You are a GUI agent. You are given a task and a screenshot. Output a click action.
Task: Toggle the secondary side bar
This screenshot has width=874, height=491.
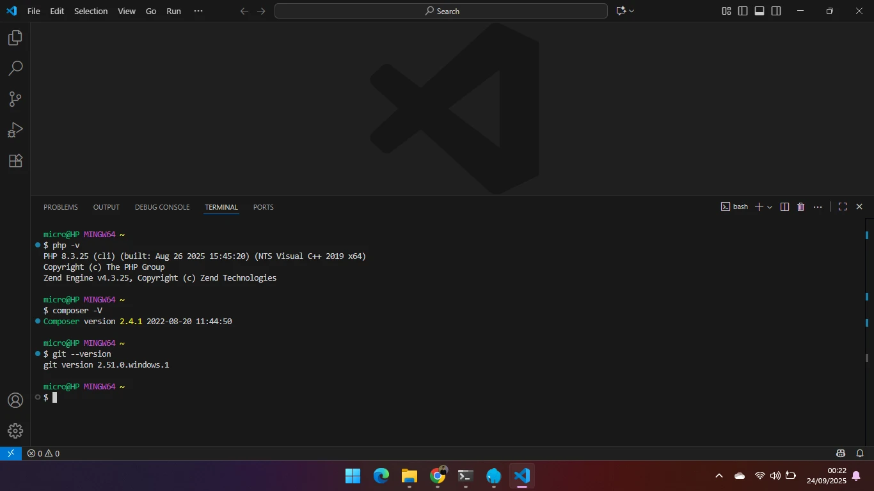776,11
